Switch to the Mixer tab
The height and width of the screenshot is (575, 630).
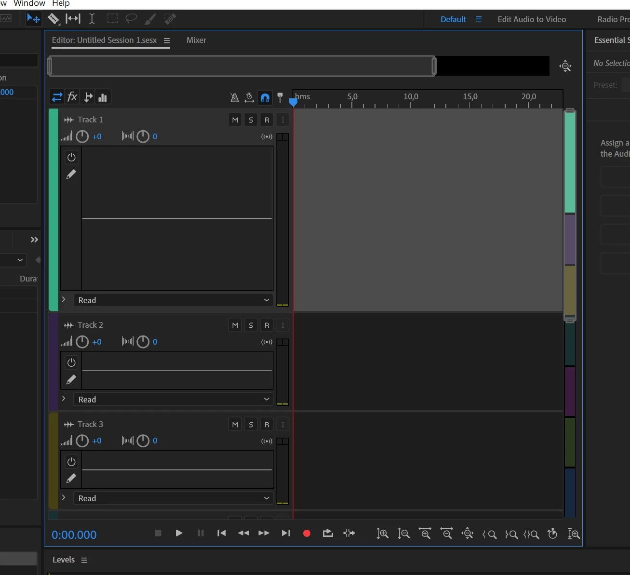[x=196, y=40]
